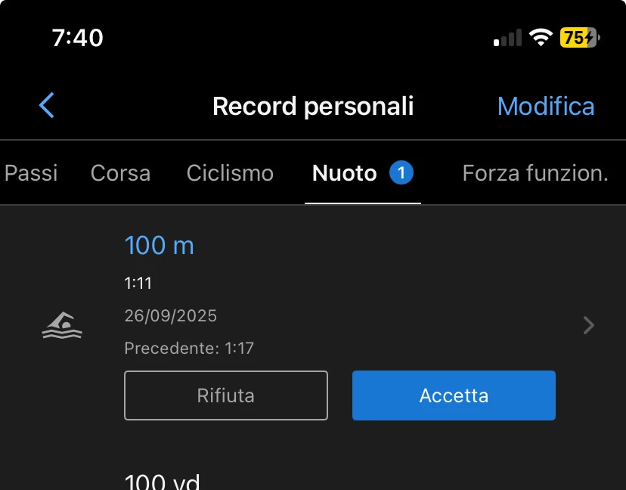Tap the battery indicator showing 75

580,38
